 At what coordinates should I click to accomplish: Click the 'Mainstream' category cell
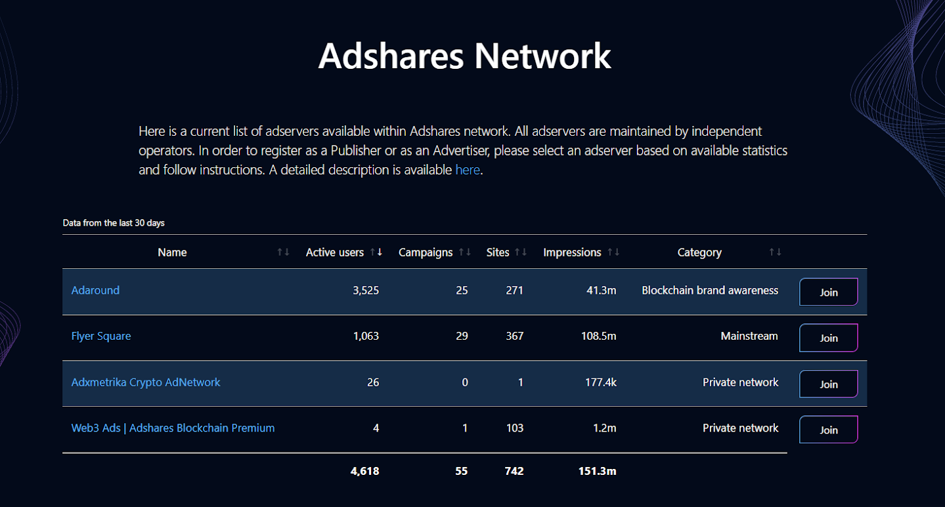749,336
